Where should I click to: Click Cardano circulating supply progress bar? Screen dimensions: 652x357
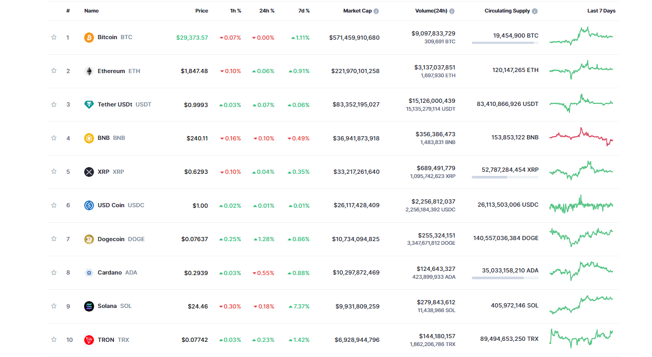click(505, 278)
